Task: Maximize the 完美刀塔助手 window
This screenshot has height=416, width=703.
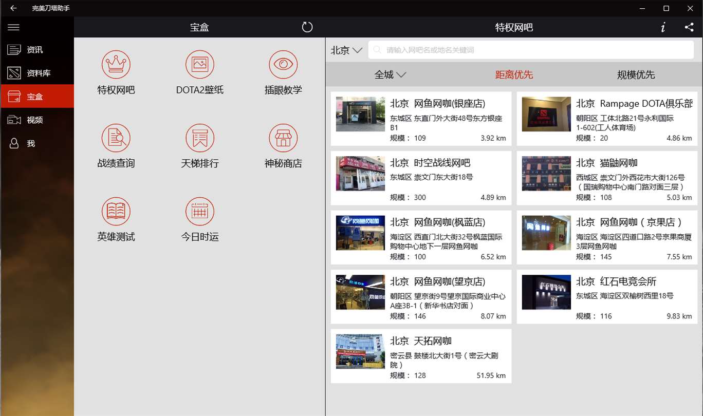Action: click(x=666, y=8)
